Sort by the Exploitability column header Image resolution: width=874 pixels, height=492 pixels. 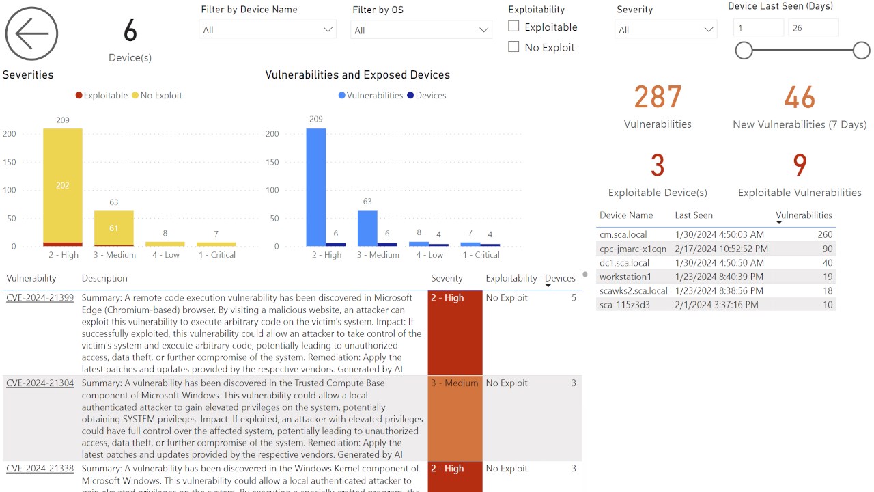coord(511,278)
